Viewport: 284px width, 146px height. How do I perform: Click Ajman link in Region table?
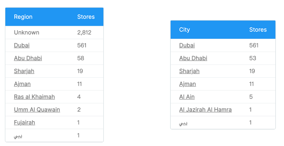(x=22, y=84)
